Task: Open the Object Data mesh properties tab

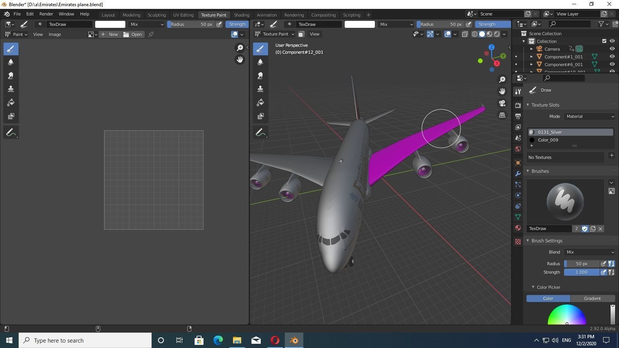Action: (x=518, y=217)
